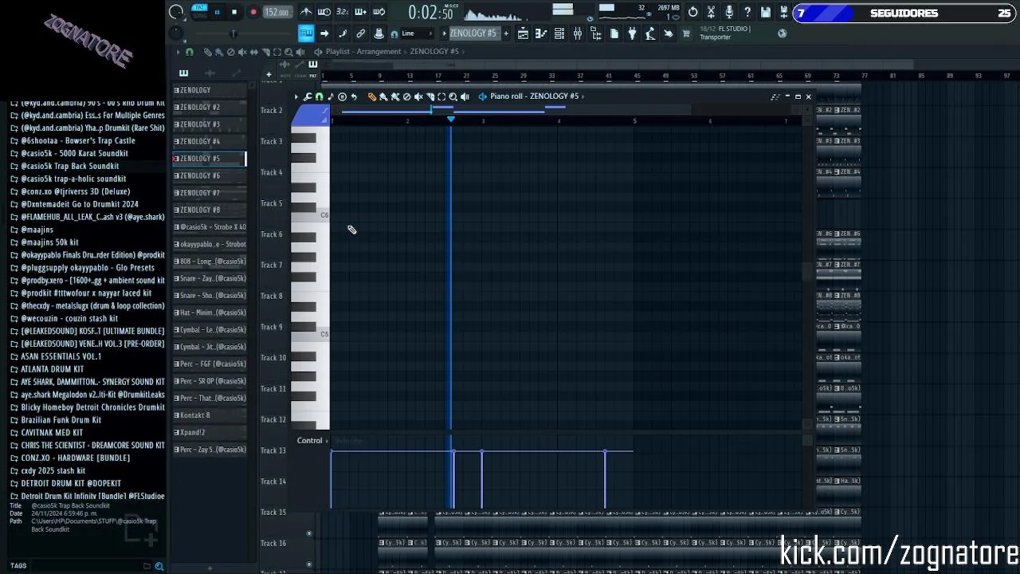1020x574 pixels.
Task: Click the Piano roll - ZENOLOGY #5 title
Action: [535, 96]
